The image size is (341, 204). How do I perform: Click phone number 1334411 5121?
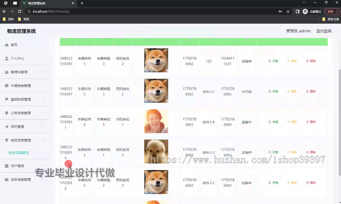(x=227, y=61)
